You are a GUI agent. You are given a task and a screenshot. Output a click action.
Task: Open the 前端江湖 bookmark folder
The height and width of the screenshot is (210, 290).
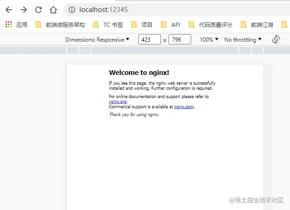coord(257,25)
